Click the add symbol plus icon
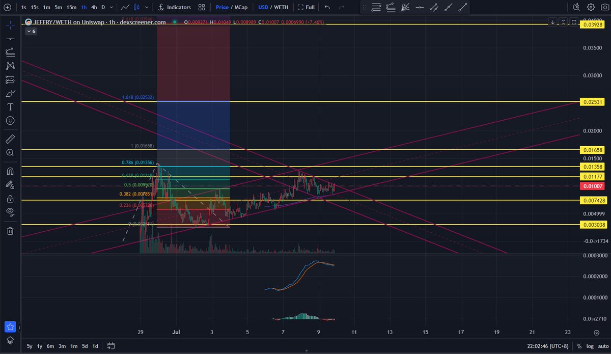 tap(7, 8)
